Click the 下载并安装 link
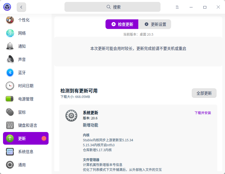225x174 pixels. pos(203,113)
